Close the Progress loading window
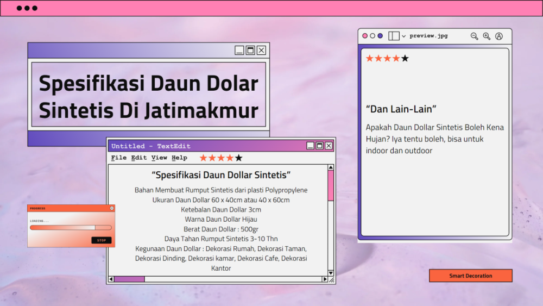This screenshot has height=306, width=543. pos(112,208)
